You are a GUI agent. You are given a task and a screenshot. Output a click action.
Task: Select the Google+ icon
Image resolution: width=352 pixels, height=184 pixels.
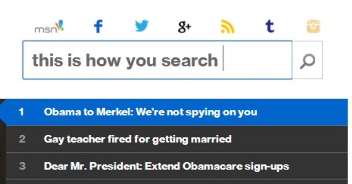point(184,26)
